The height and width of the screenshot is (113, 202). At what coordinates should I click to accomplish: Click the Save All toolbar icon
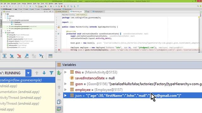click(x=4, y=6)
